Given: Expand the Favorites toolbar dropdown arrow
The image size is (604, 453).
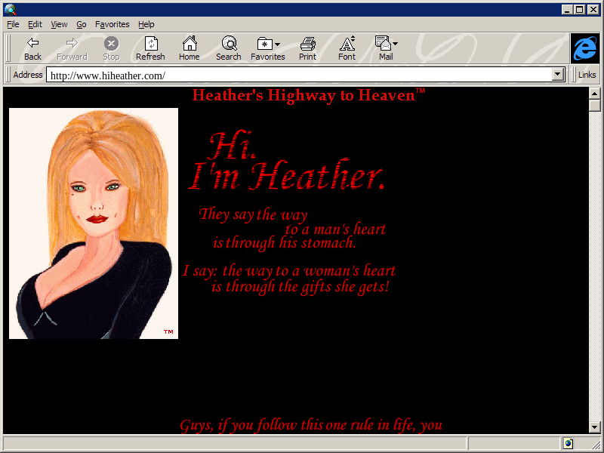Looking at the screenshot, I should click(x=278, y=45).
